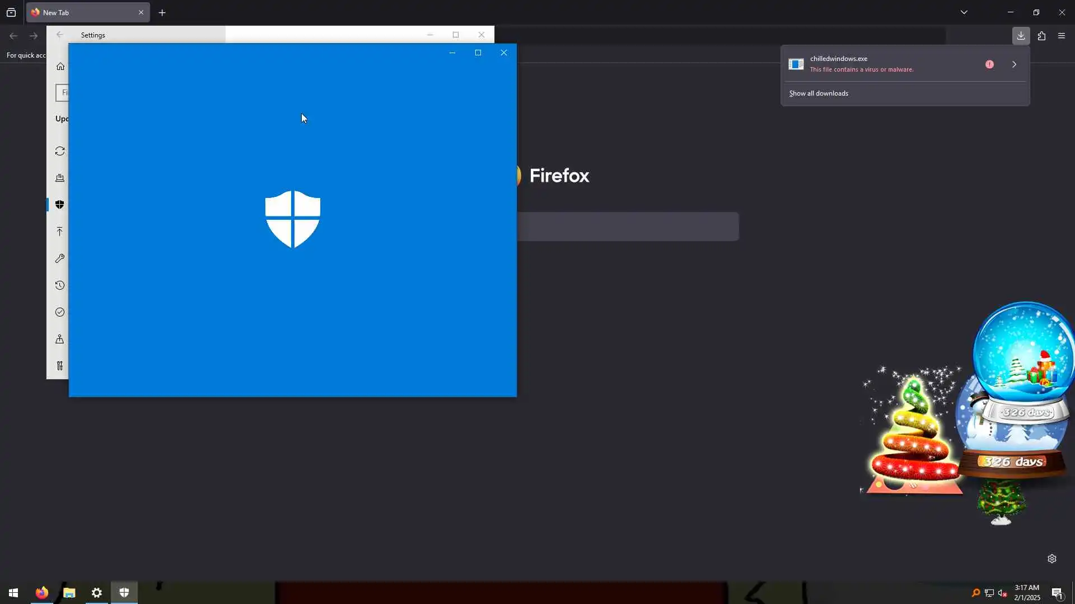Screen dimensions: 1075x604
Task: Open Firefox application hamburger menu
Action: 1062,36
